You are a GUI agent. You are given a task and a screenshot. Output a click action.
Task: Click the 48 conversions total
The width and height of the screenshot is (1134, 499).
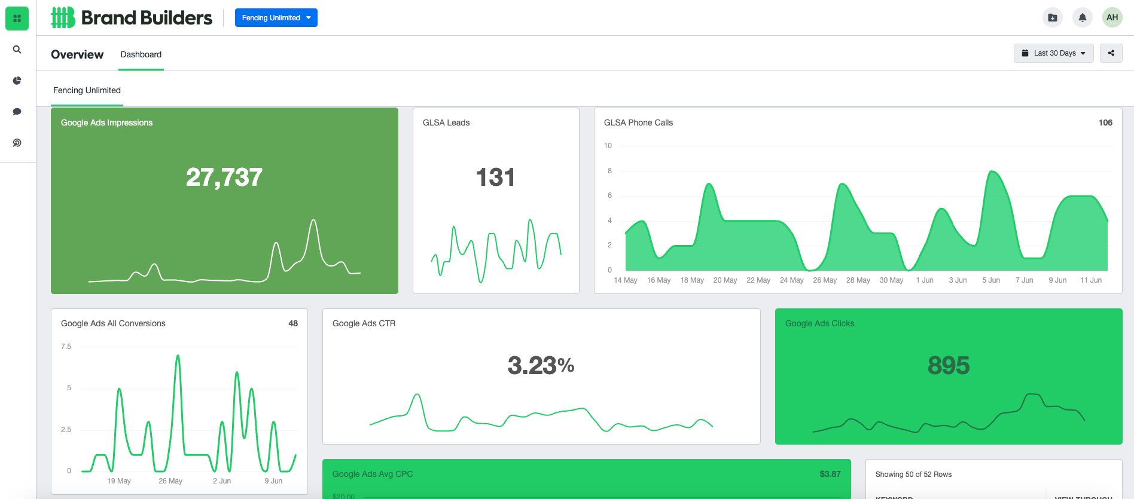click(293, 323)
